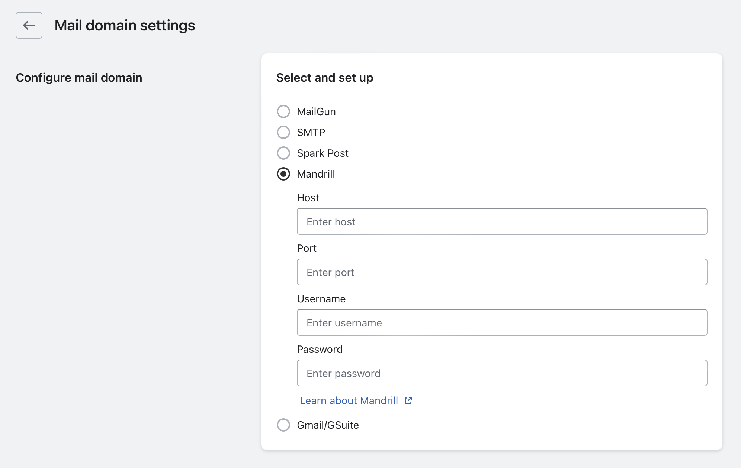Click the external link icon beside Mandrill link
The height and width of the screenshot is (468, 741).
(x=408, y=400)
